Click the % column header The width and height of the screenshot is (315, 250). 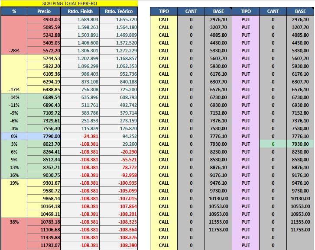point(14,11)
